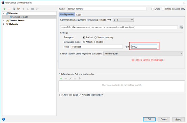Viewport: 187px width, 123px height.
Task: Confirm with the OK button
Action: tap(149, 119)
